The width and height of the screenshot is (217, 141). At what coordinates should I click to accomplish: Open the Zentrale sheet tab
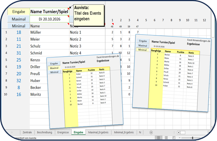click(27, 132)
